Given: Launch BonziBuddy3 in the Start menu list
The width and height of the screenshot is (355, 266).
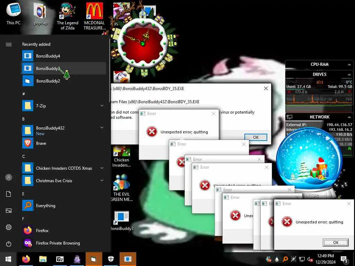Looking at the screenshot, I should pyautogui.click(x=64, y=68).
